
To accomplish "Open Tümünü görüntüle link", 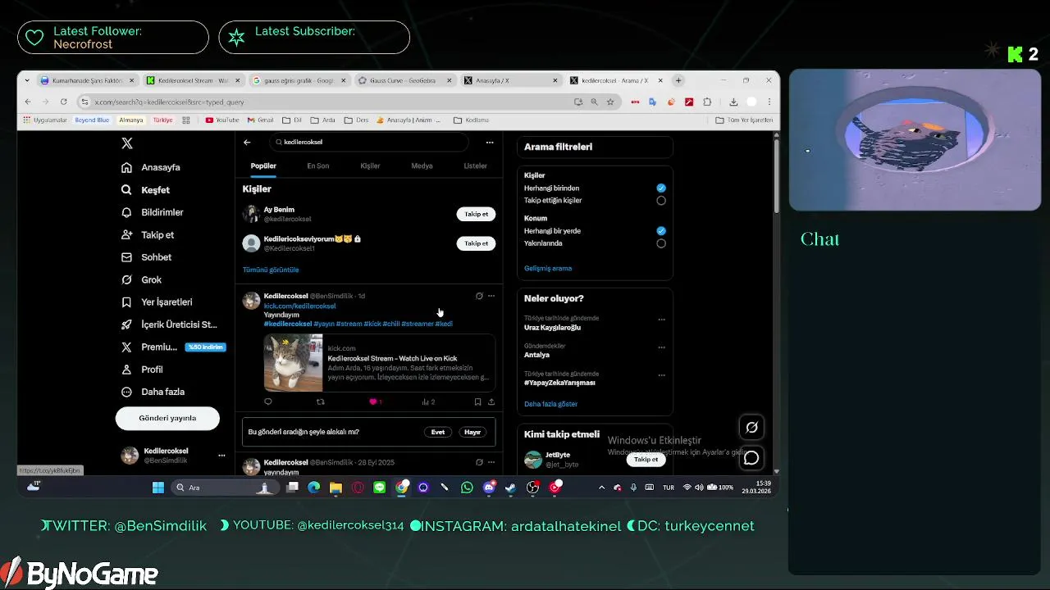I will (271, 270).
